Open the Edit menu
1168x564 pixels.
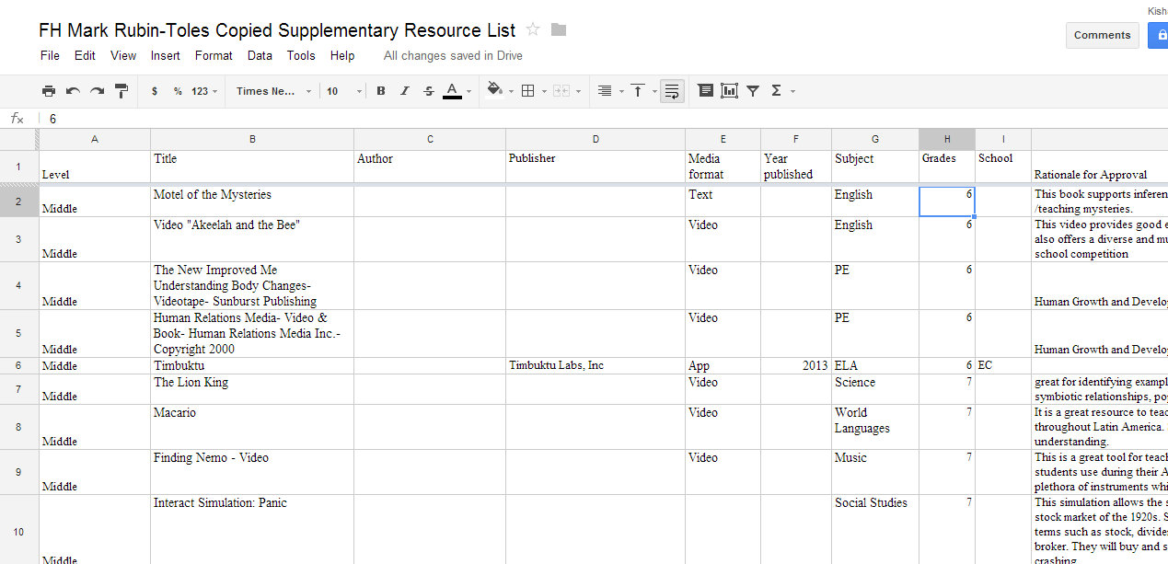click(x=85, y=55)
